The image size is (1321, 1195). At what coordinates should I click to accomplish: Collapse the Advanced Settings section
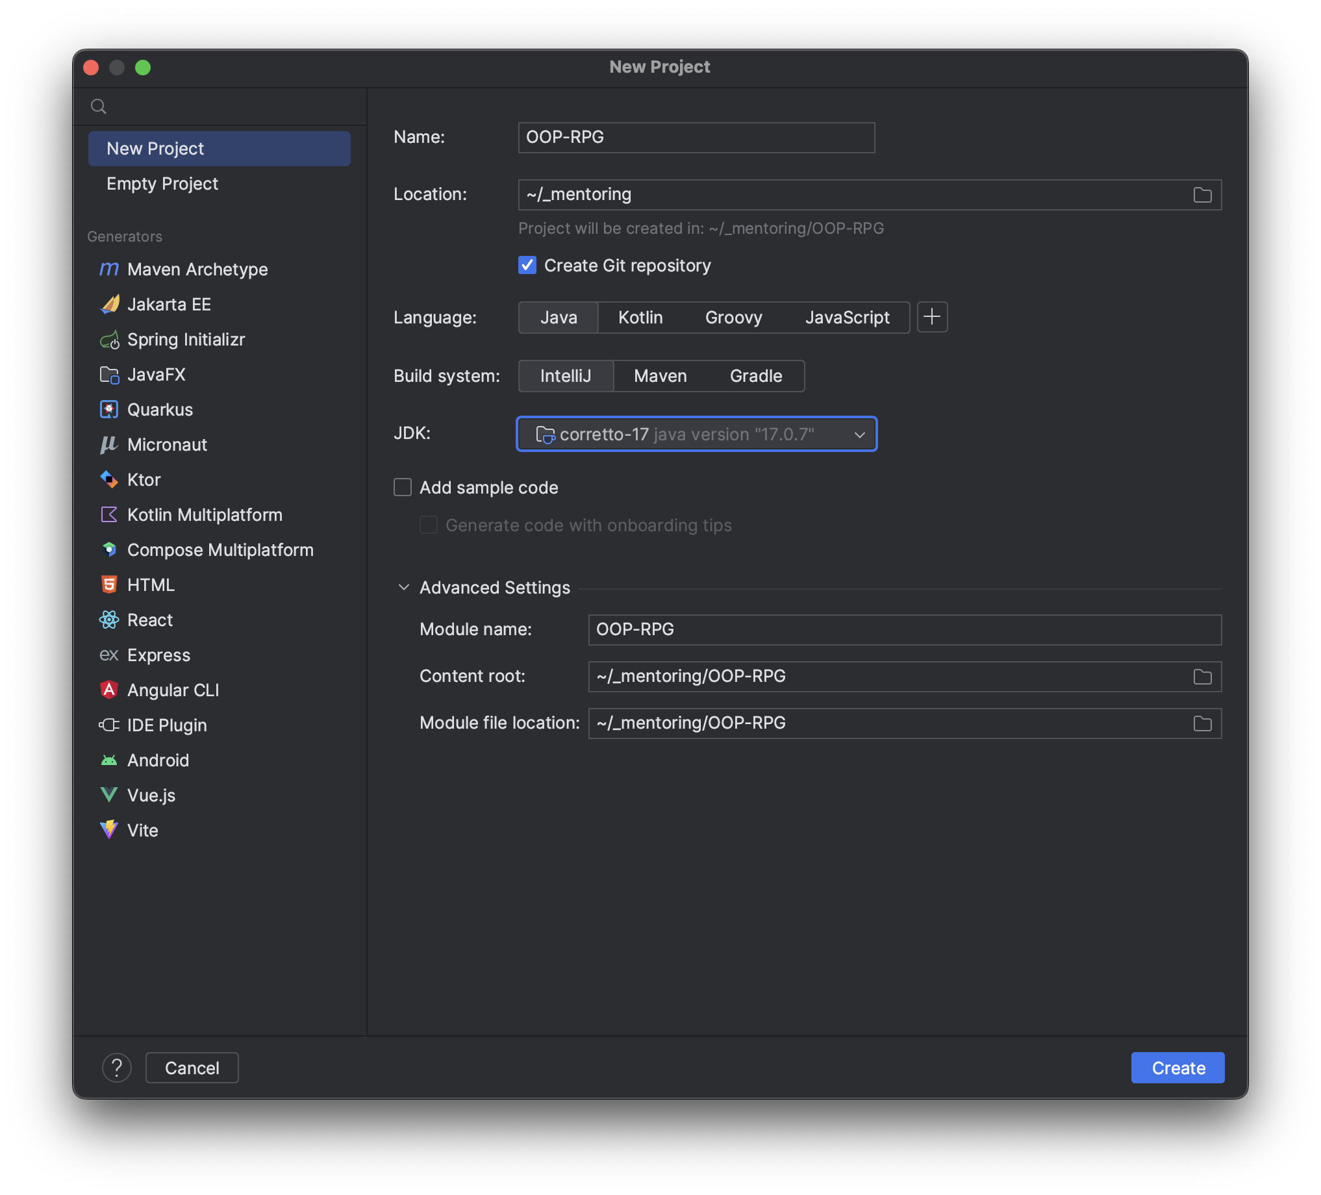pyautogui.click(x=404, y=588)
